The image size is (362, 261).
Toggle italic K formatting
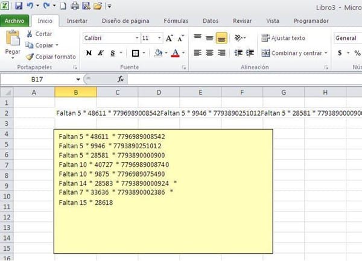100,53
